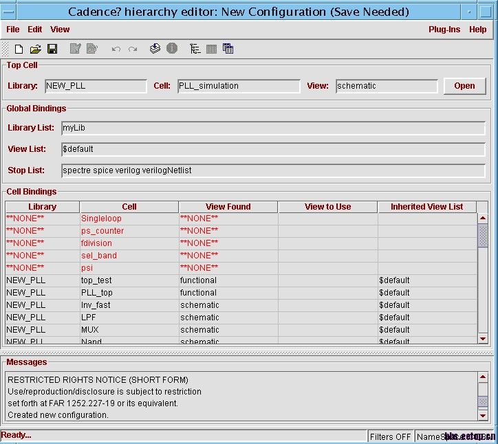Click the Filters OFF status indicator
Image resolution: width=498 pixels, height=444 pixels.
(x=390, y=436)
